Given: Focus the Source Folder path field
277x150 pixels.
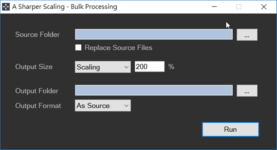Looking at the screenshot, I should (154, 35).
